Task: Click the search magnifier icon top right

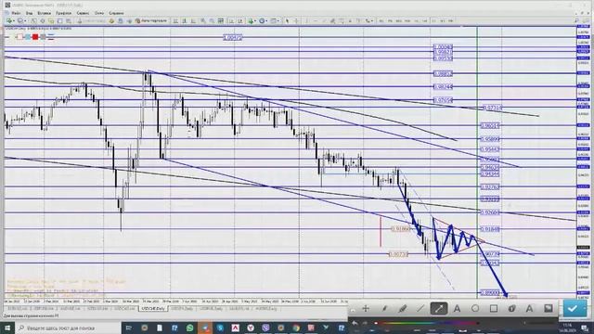Action: coord(576,20)
